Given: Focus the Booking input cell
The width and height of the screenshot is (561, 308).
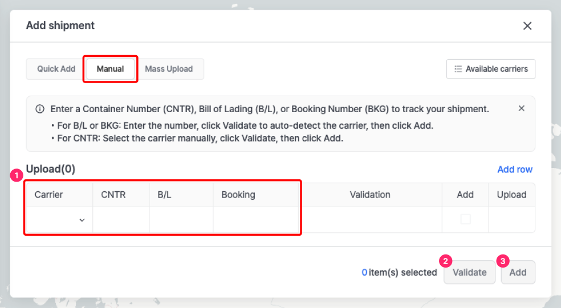Looking at the screenshot, I should [256, 220].
